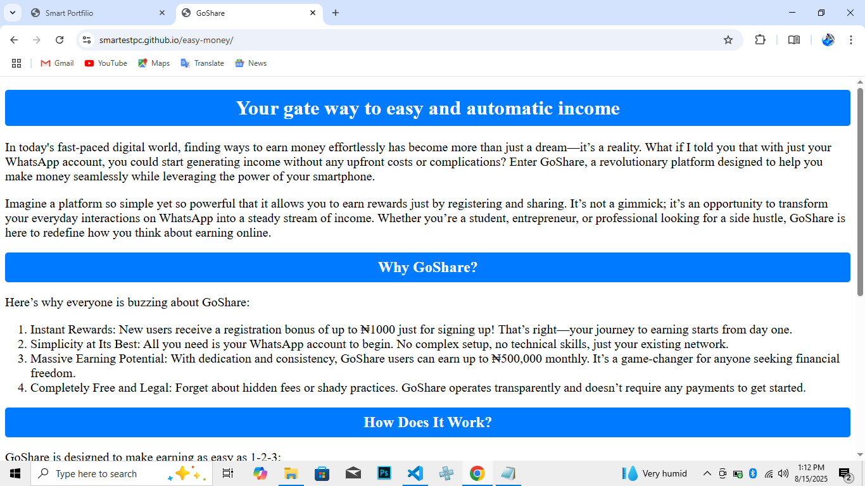Click the 'Simplicity at Its Best' list item

[x=379, y=344]
